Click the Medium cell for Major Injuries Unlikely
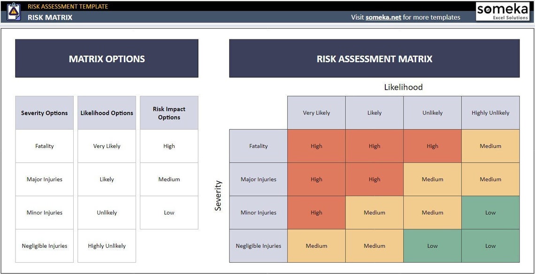This screenshot has width=535, height=274. click(432, 179)
